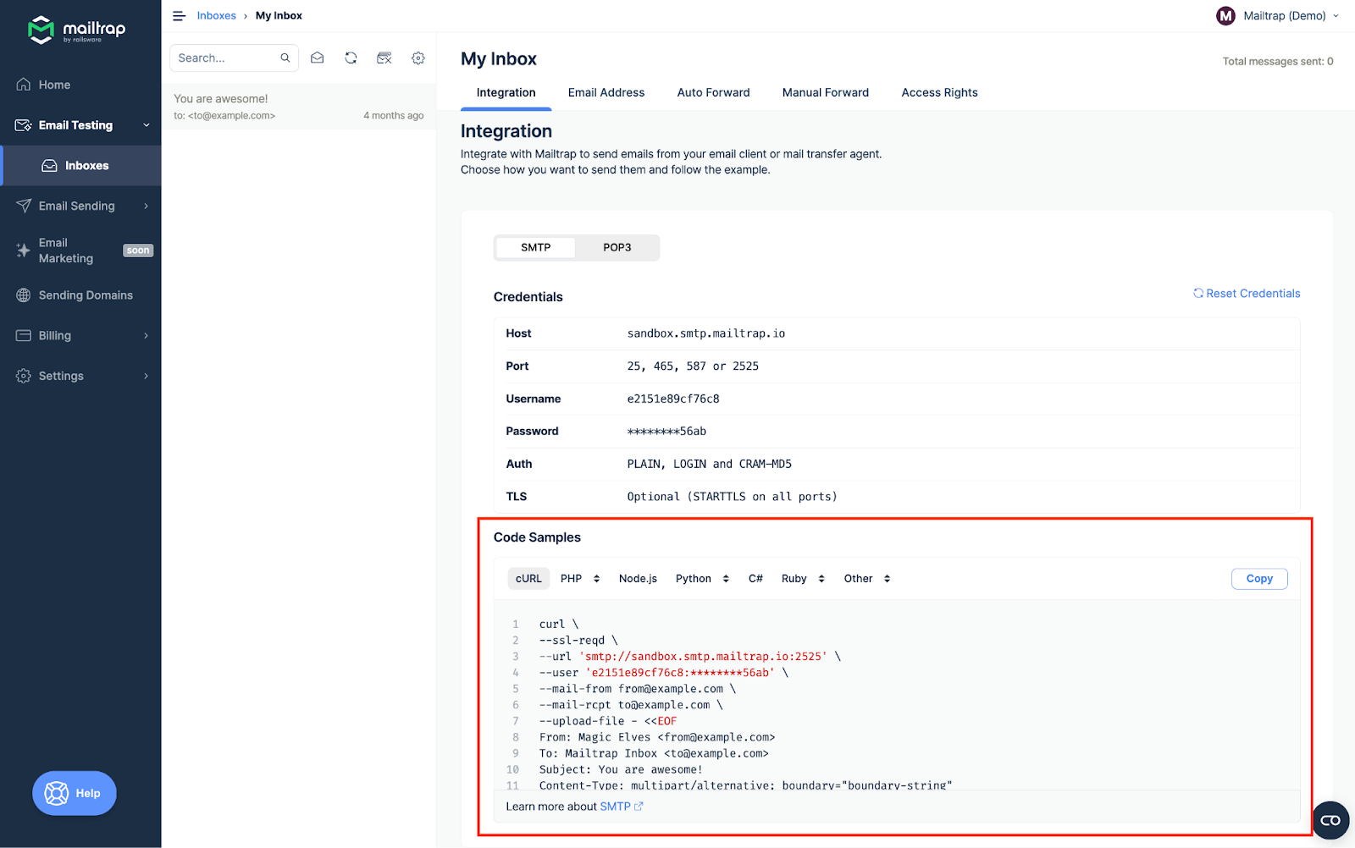Switch to the Manual Forward tab
This screenshot has height=848, width=1355.
click(x=826, y=93)
